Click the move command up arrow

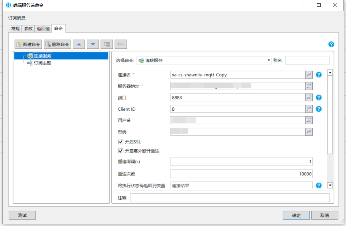(79, 44)
